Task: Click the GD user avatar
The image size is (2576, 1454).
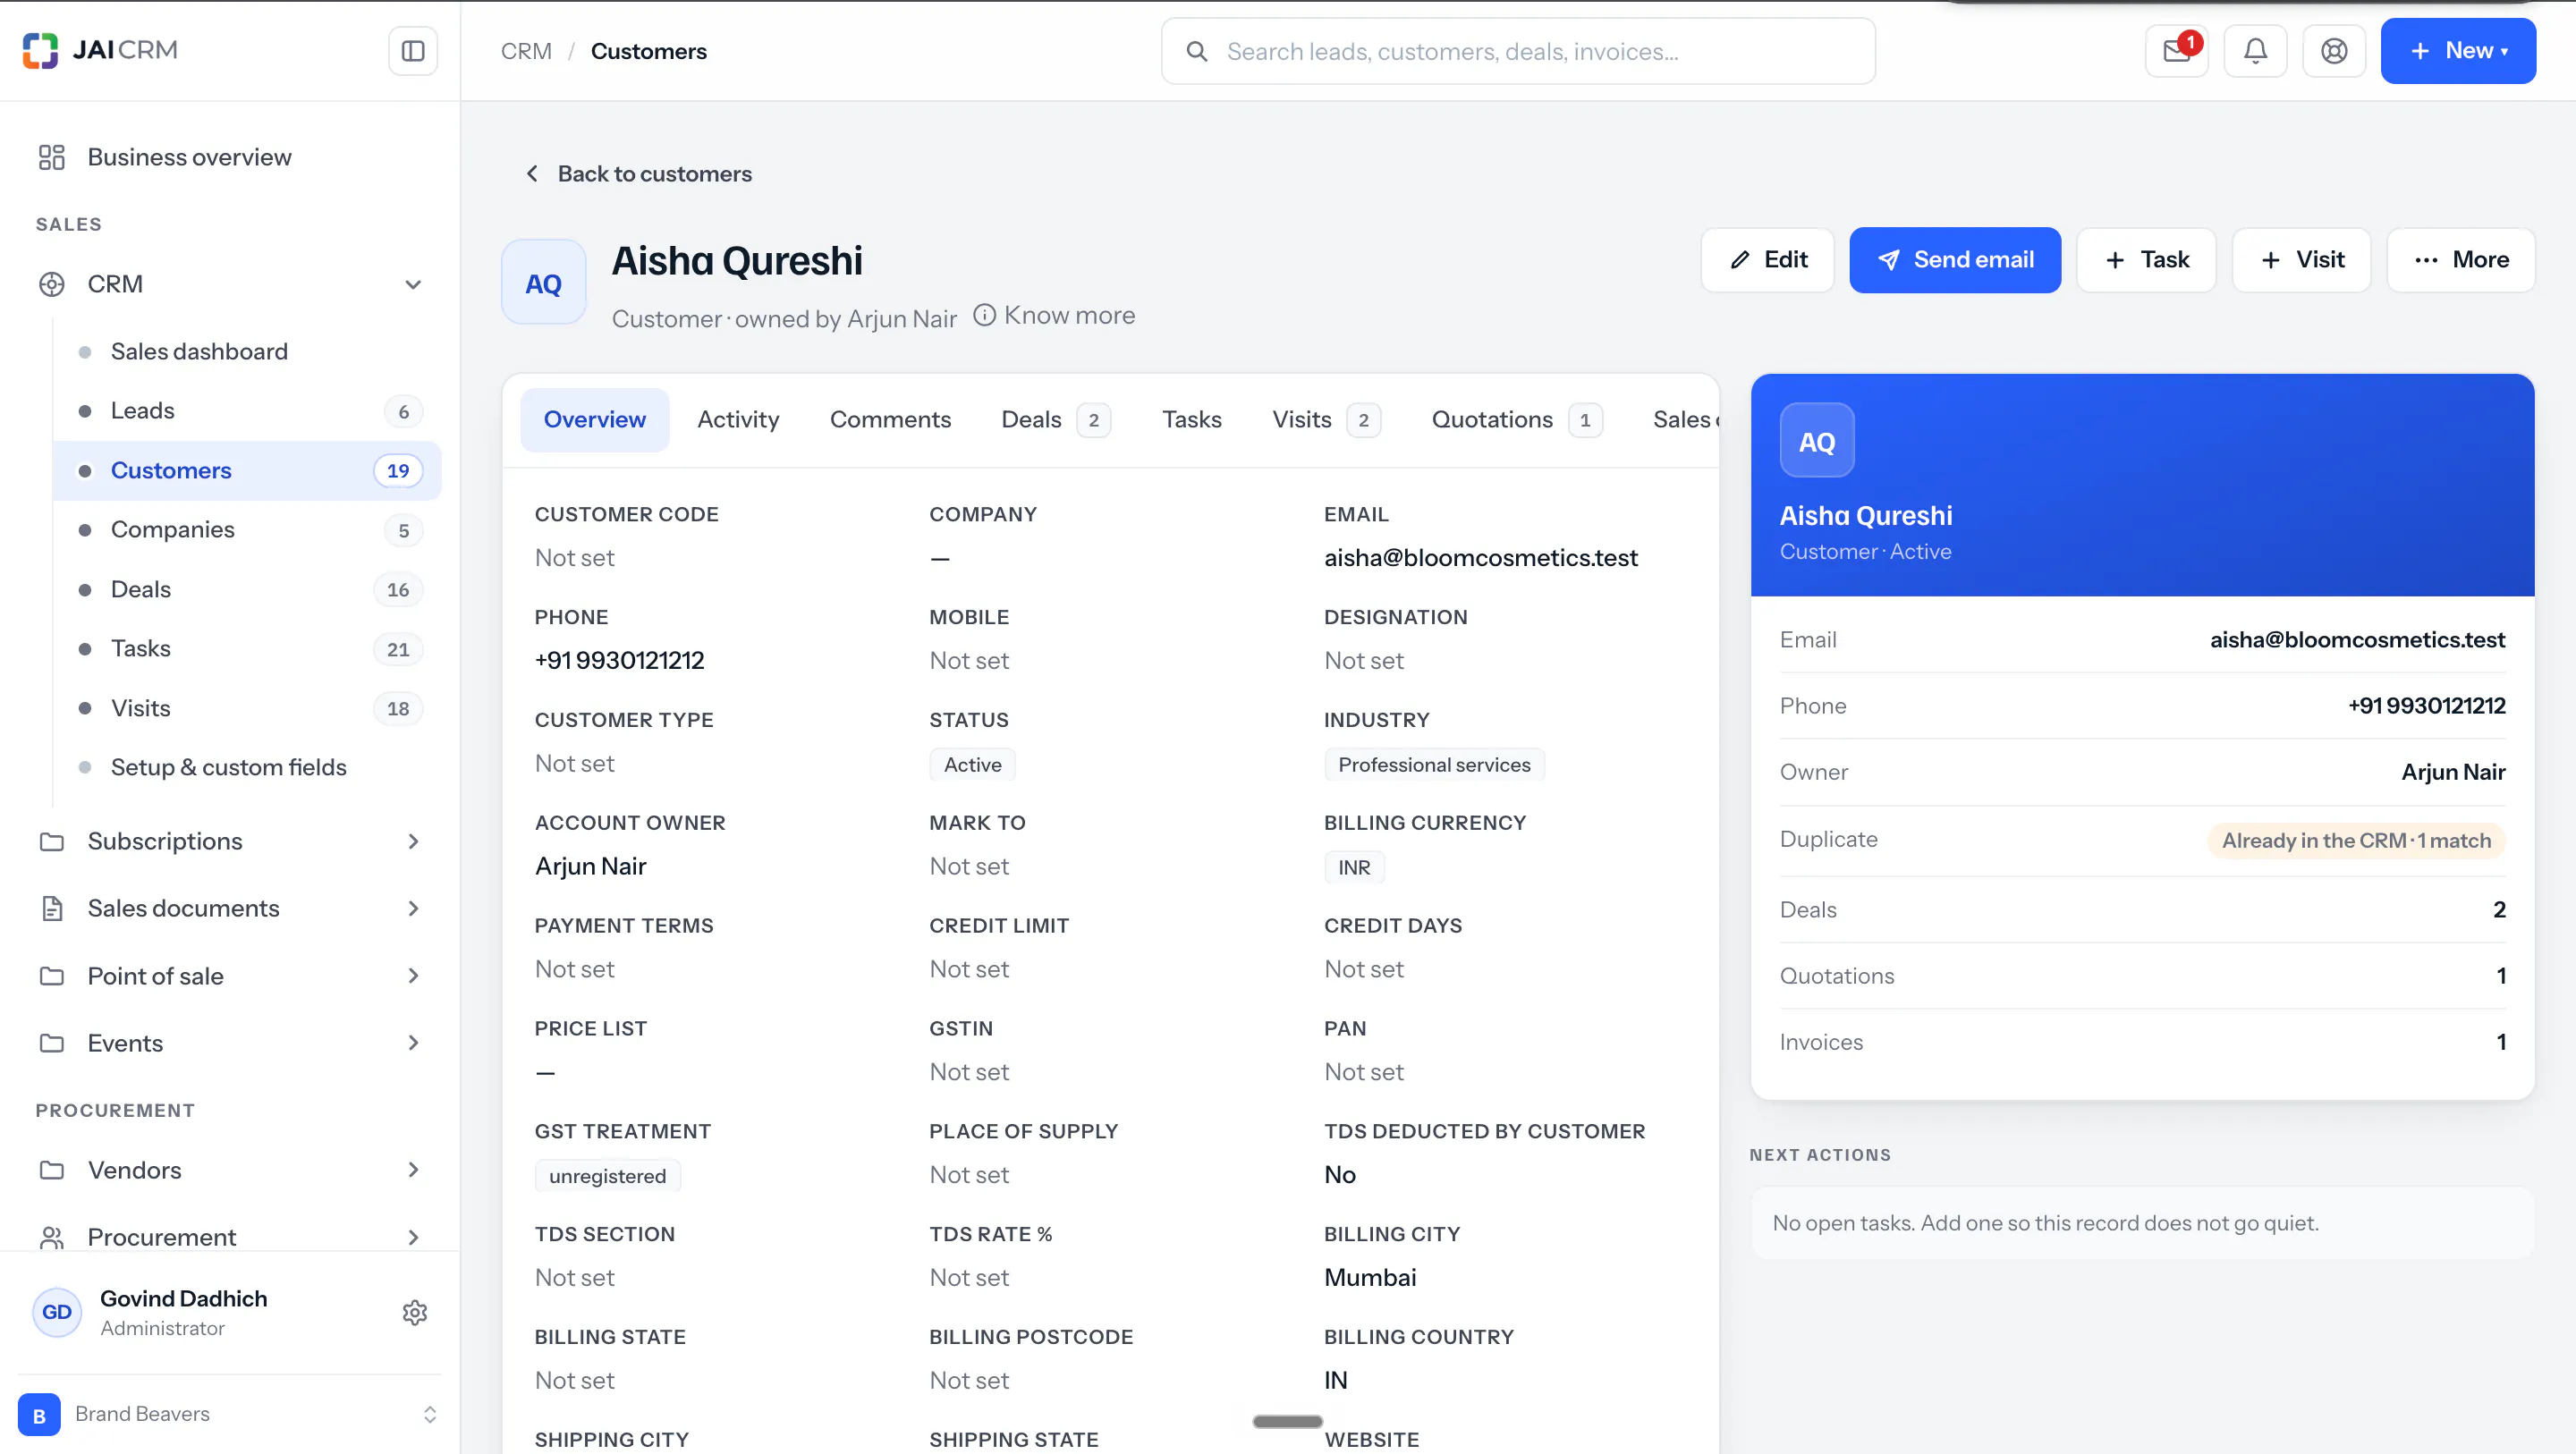Action: (x=57, y=1312)
